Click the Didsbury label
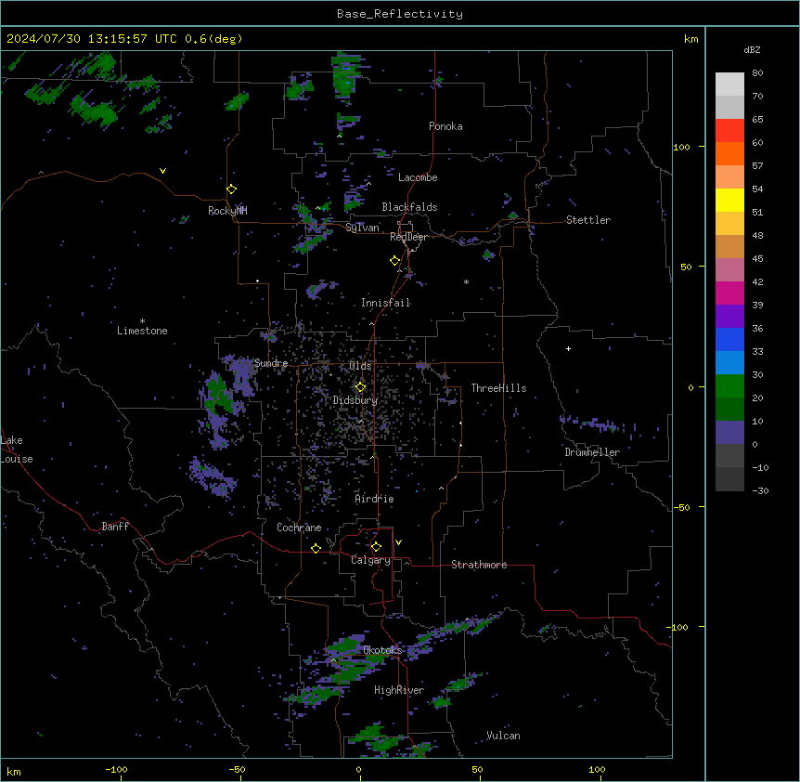800x782 pixels. [355, 400]
